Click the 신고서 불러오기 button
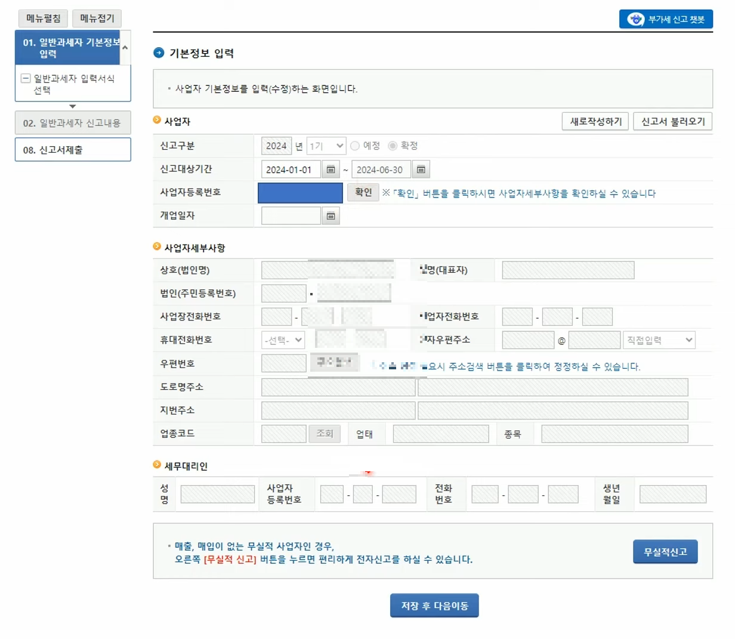Viewport: 735px width, 639px height. tap(672, 121)
